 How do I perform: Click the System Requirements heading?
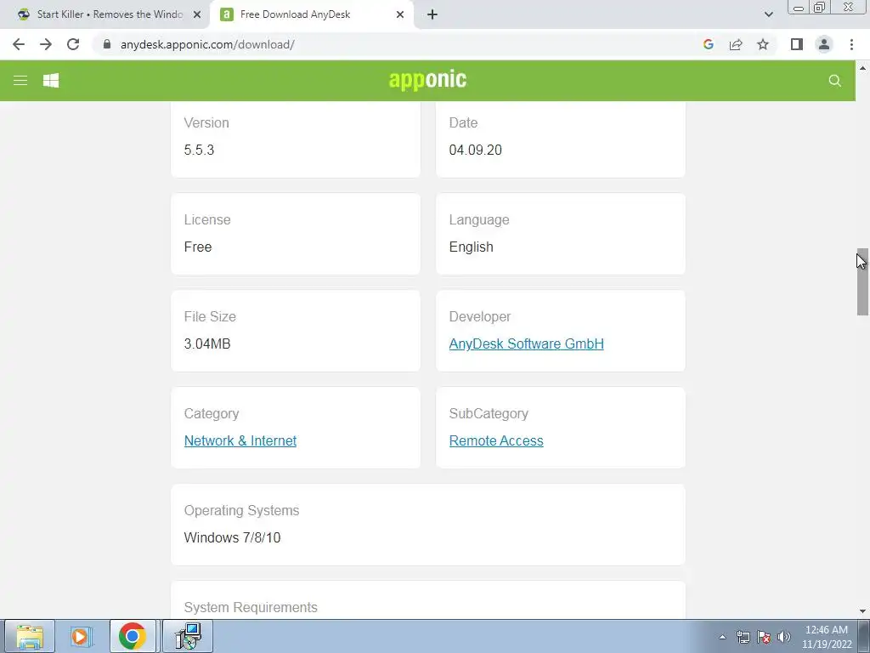(x=251, y=607)
